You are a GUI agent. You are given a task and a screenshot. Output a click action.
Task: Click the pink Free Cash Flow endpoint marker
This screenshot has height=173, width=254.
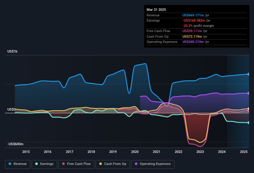248,111
